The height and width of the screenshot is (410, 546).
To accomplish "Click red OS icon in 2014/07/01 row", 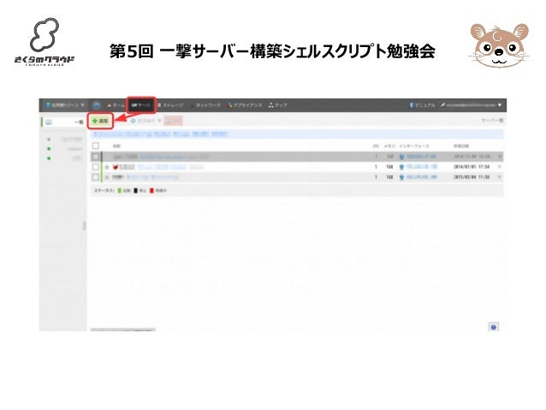I will [116, 167].
